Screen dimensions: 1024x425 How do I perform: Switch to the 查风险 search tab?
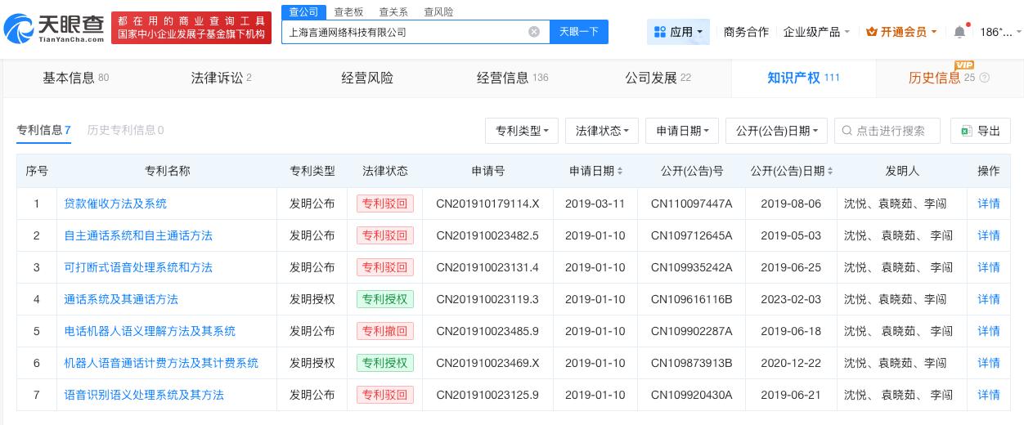tap(438, 12)
